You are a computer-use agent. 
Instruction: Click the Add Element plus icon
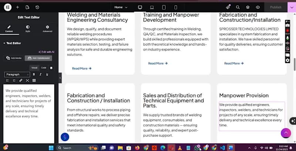[17, 7]
